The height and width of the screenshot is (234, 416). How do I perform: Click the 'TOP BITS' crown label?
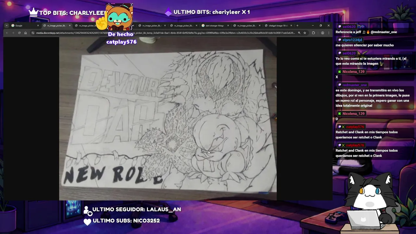click(x=67, y=13)
